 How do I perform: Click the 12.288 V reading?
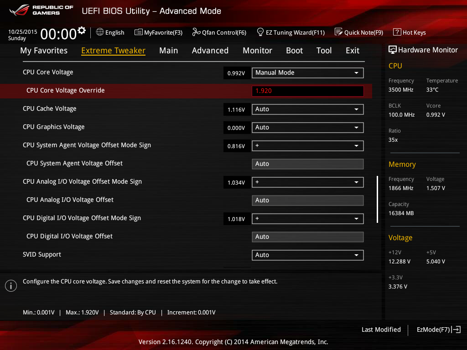tap(399, 261)
